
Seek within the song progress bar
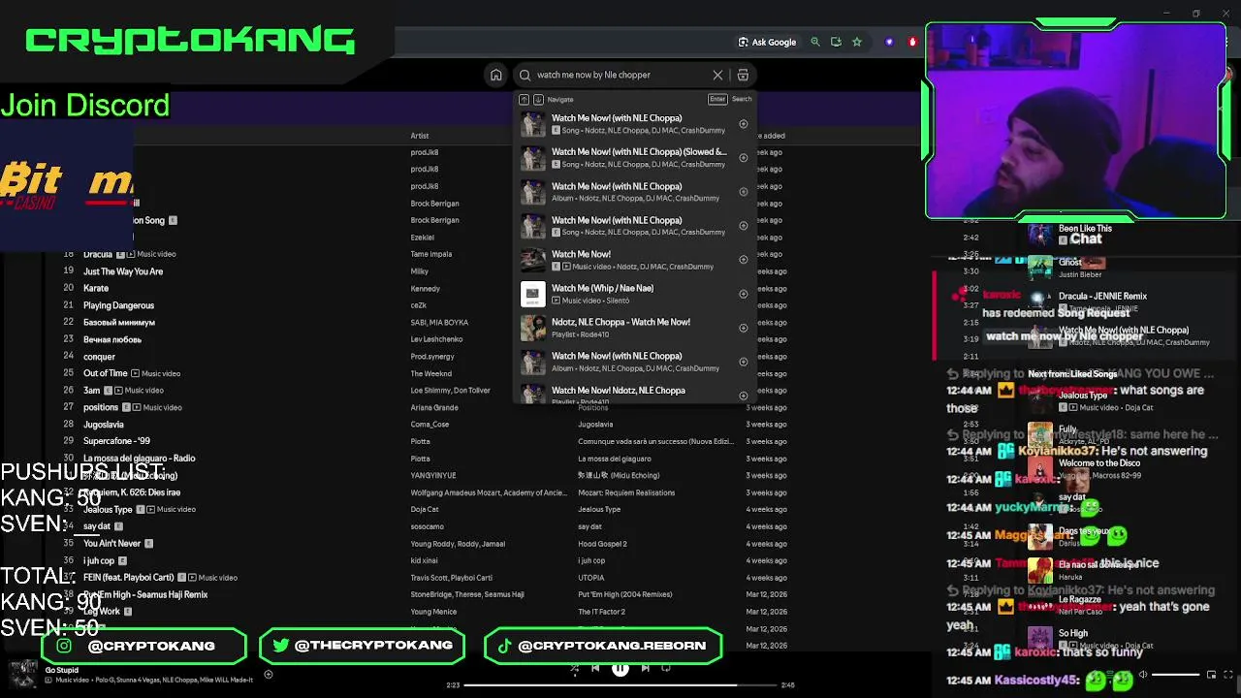[620, 685]
